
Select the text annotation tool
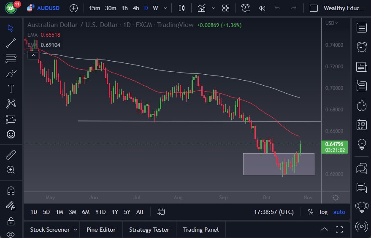[11, 89]
